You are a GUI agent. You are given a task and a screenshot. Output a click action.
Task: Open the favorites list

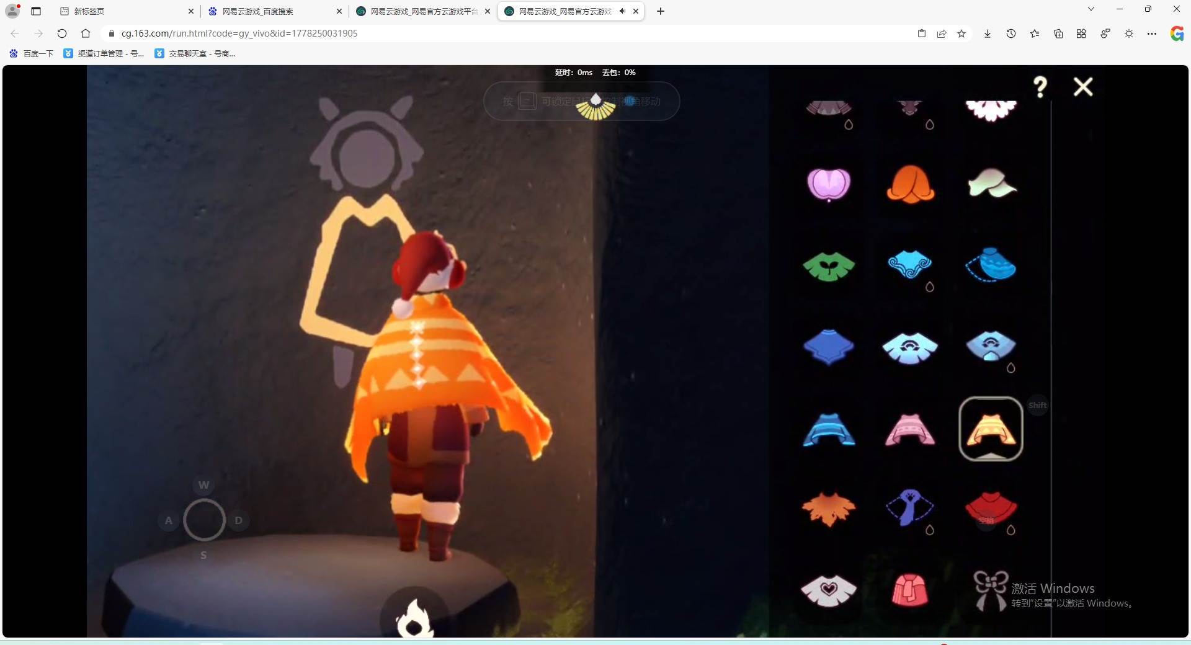click(1035, 33)
